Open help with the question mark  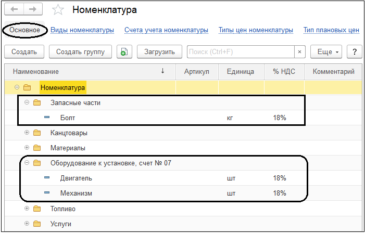(354, 51)
